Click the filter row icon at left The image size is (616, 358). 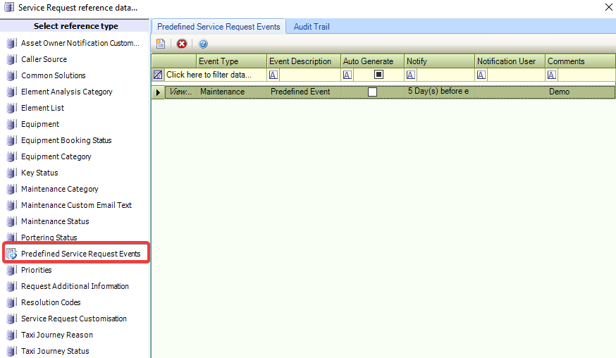(x=158, y=75)
